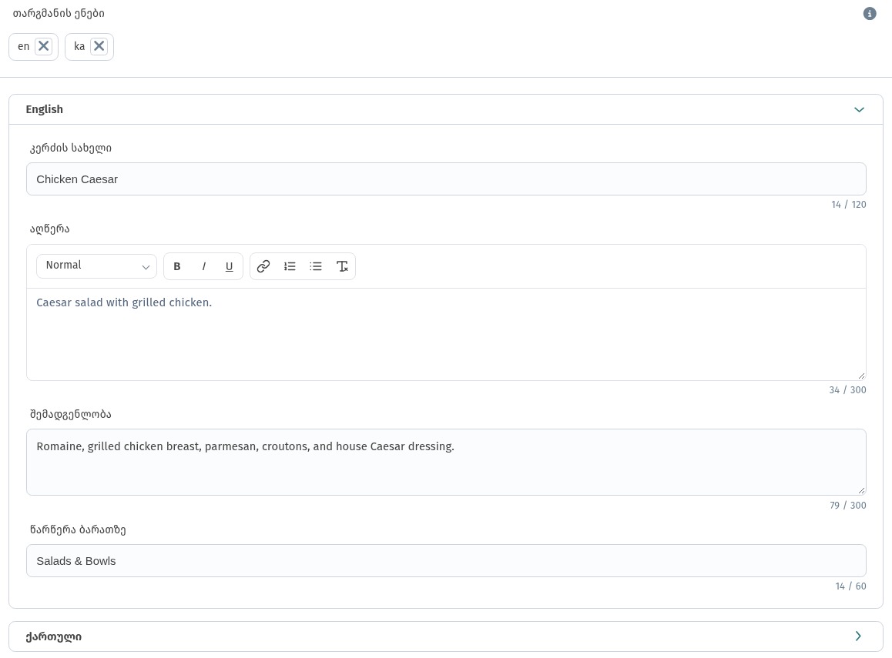The width and height of the screenshot is (892, 658).
Task: Clear text formatting
Action: coord(342,266)
